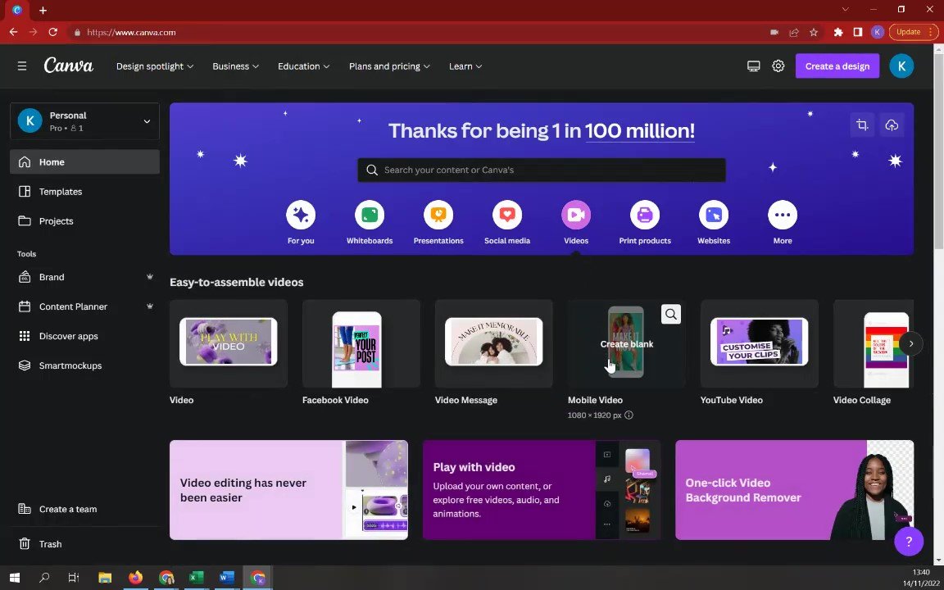Open the hamburger menu next to Canva logo
This screenshot has height=590, width=944.
[x=22, y=66]
